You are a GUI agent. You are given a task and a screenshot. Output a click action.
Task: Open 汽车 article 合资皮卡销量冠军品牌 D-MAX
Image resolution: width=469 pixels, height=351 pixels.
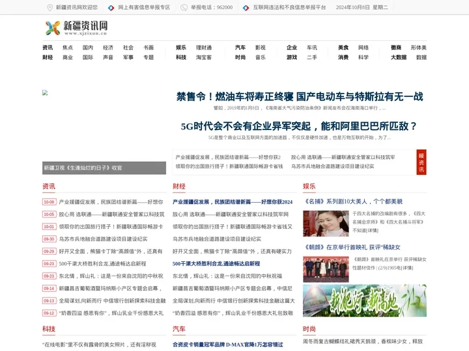228,344
